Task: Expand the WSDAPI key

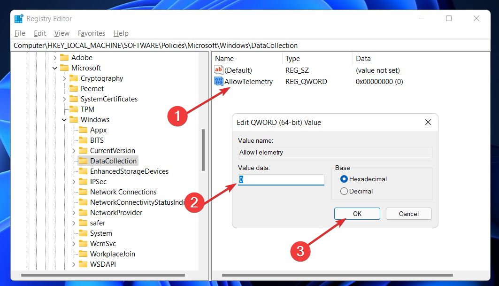Action: 74,264
